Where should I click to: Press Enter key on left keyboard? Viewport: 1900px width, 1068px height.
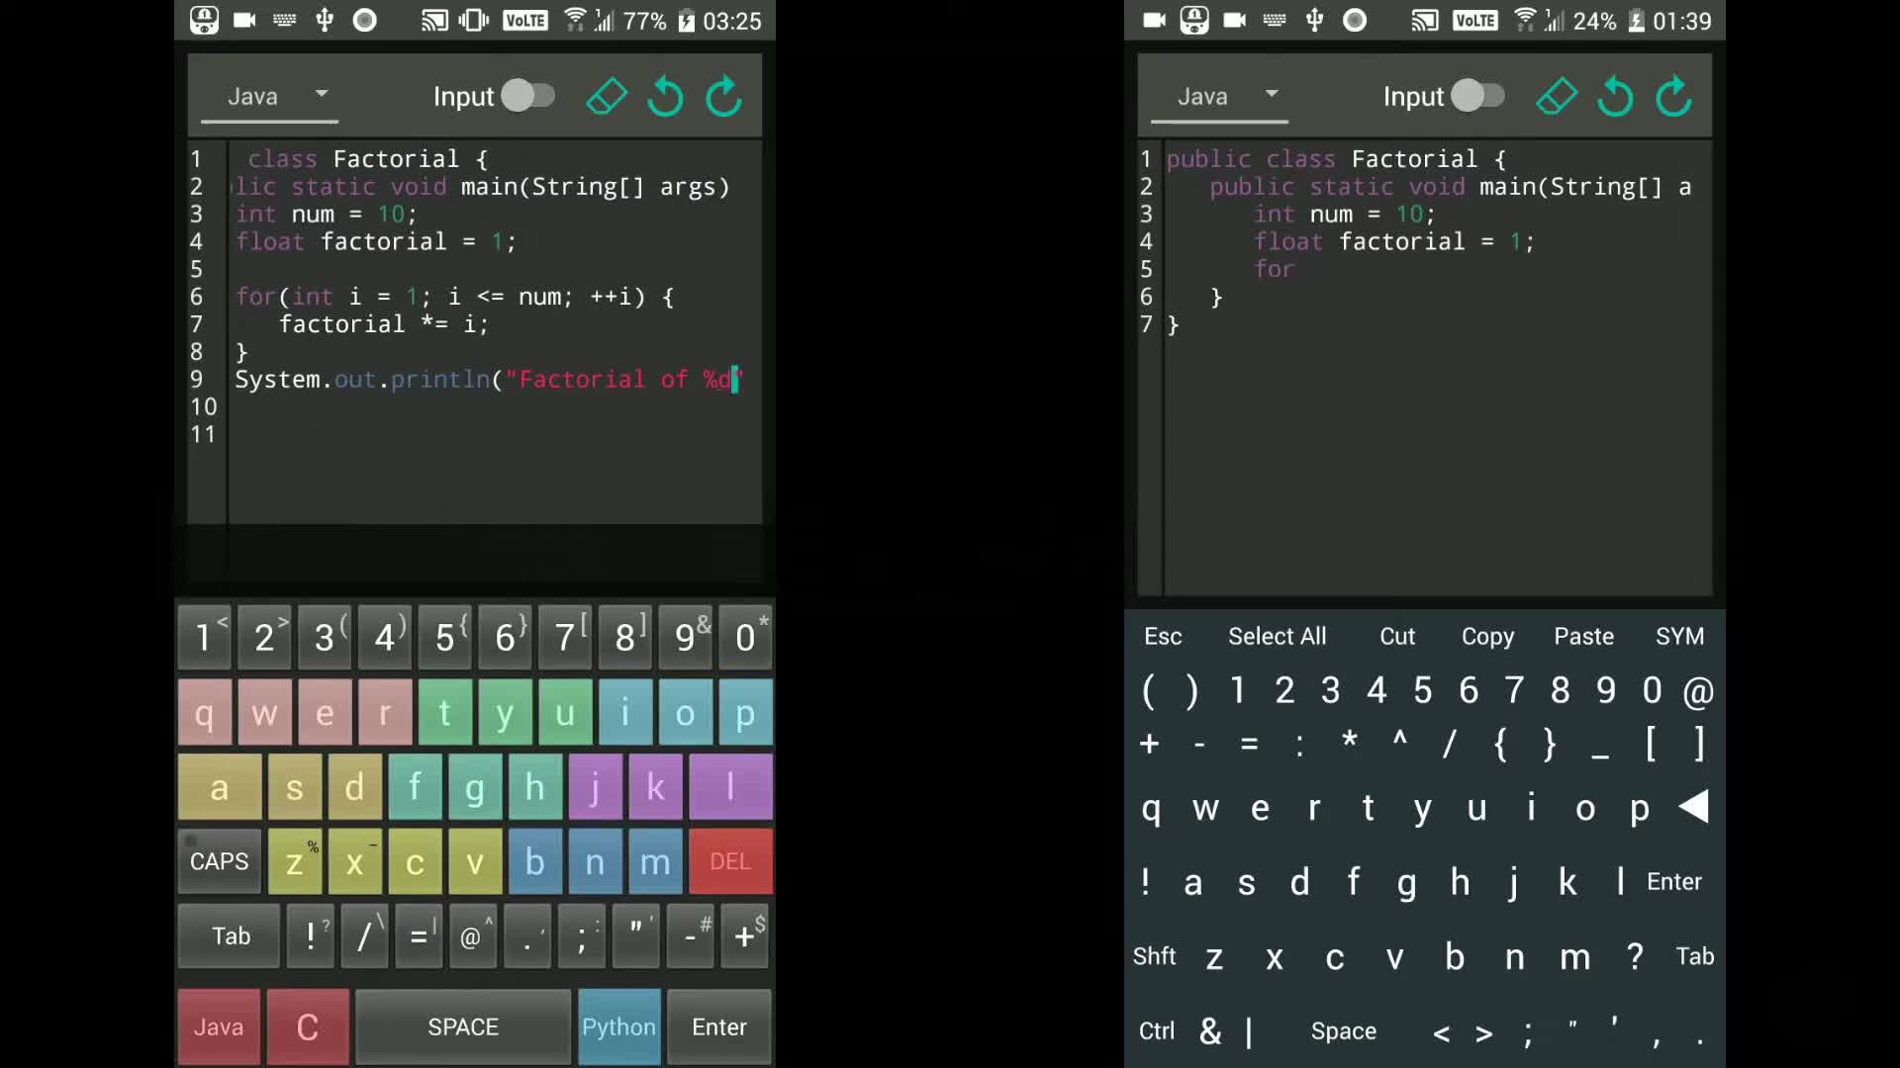pos(717,1026)
